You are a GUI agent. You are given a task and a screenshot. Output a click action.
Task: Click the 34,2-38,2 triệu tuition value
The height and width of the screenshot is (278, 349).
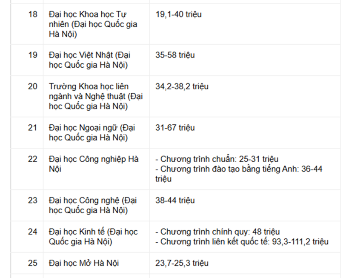pyautogui.click(x=182, y=86)
